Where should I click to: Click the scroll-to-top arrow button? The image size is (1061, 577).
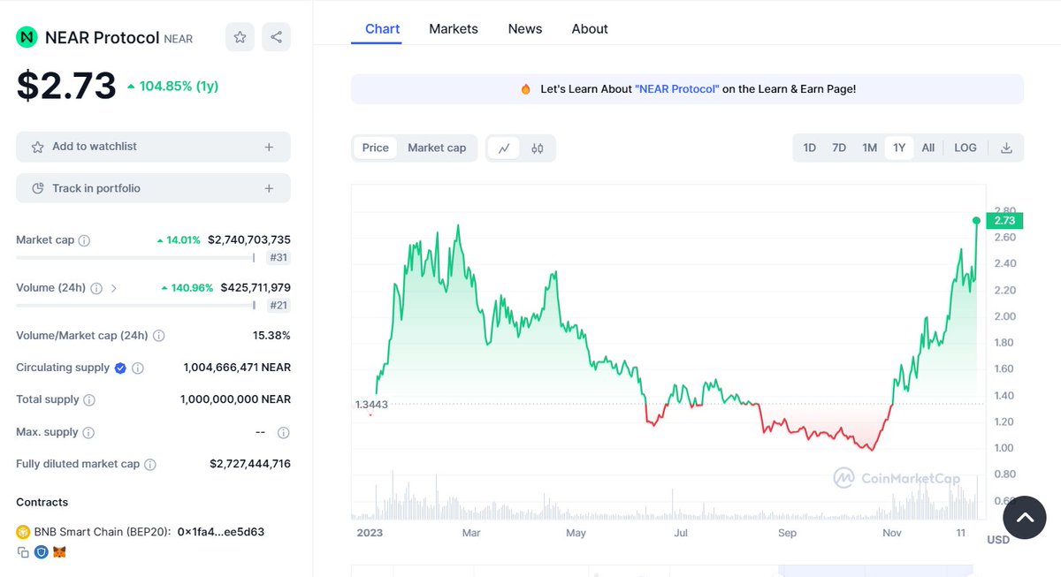click(1025, 518)
